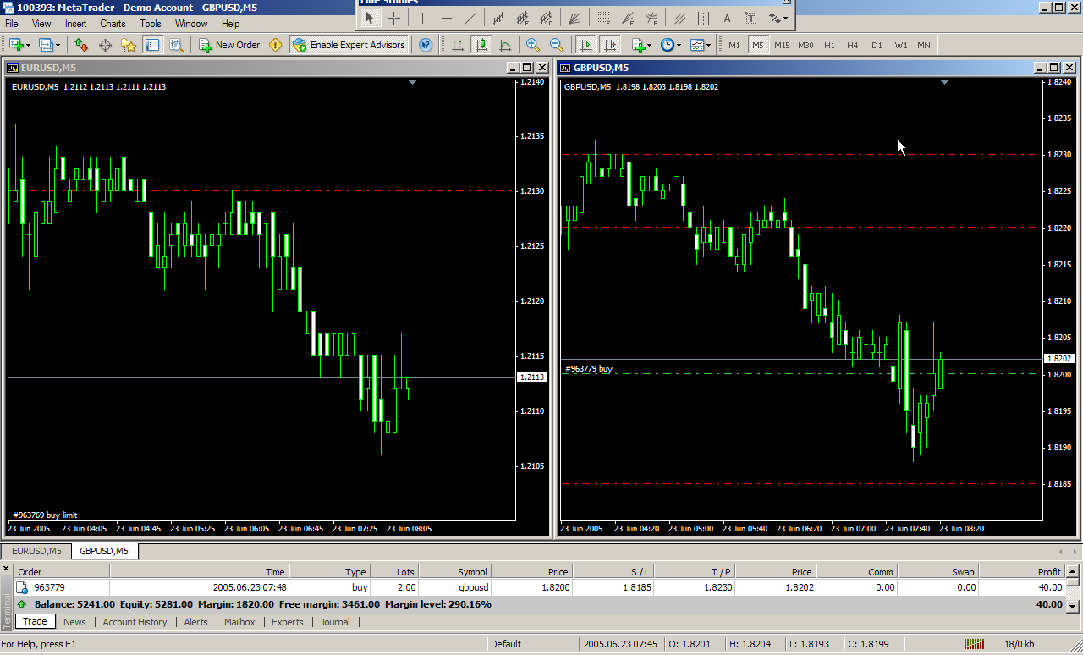1083x655 pixels.
Task: Open the Charts menu
Action: [x=113, y=24]
